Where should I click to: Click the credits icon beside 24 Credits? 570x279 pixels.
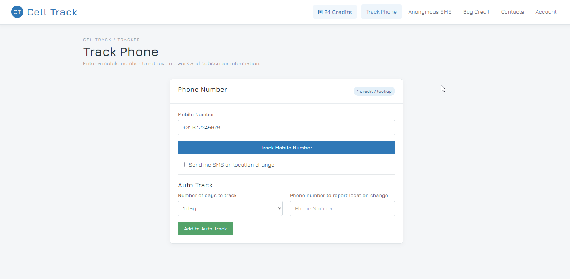[x=320, y=12]
